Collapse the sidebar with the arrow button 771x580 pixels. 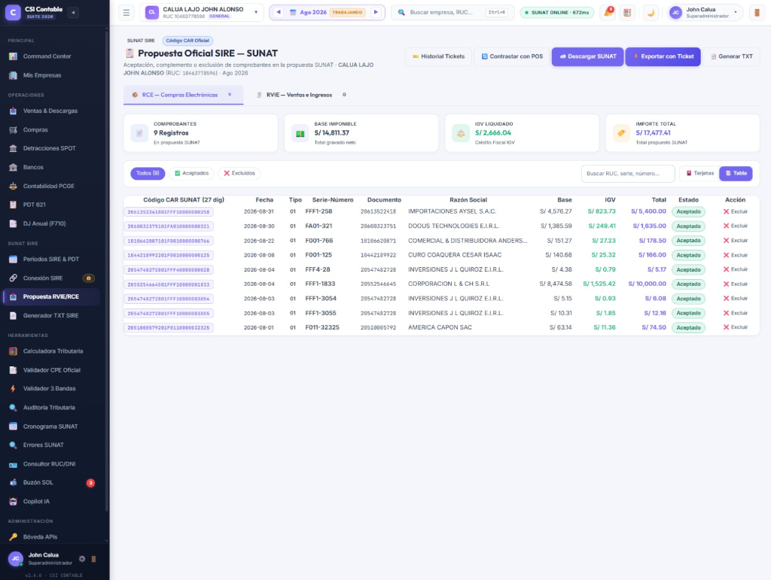tap(73, 12)
